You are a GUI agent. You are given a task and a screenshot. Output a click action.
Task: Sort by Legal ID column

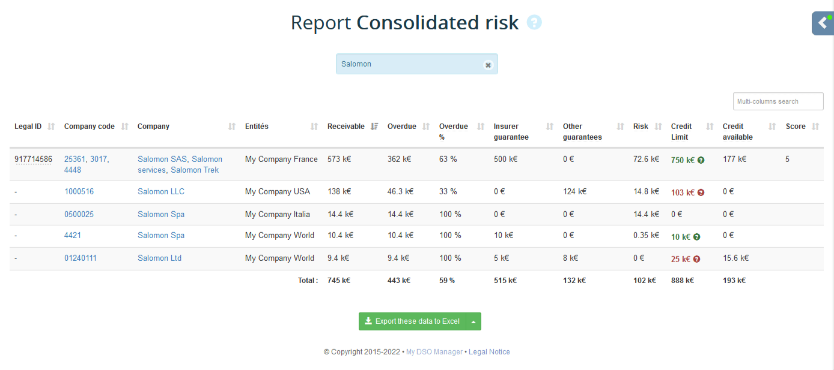(x=51, y=127)
